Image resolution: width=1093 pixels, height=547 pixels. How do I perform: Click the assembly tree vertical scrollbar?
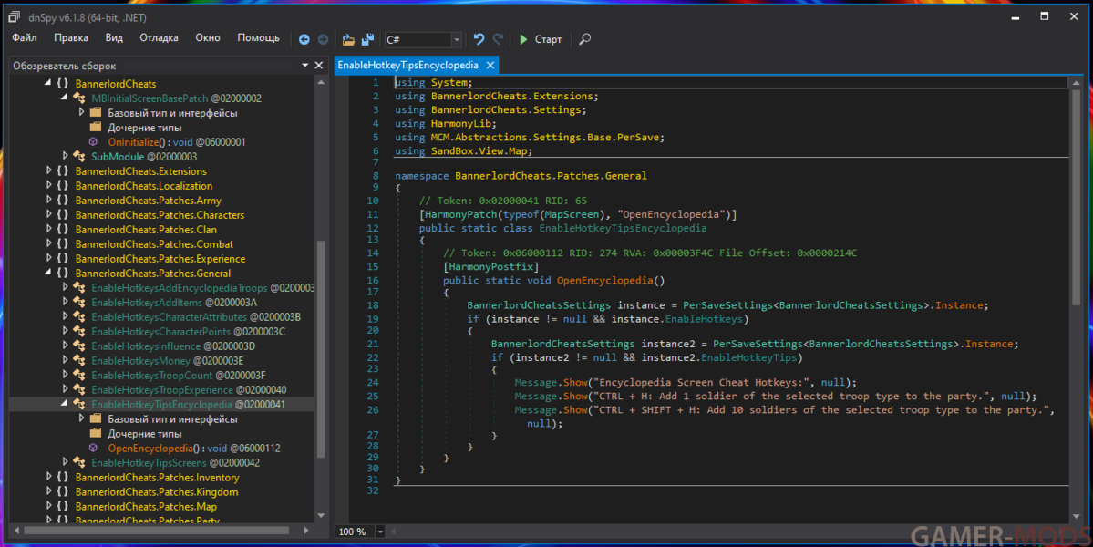[321, 348]
